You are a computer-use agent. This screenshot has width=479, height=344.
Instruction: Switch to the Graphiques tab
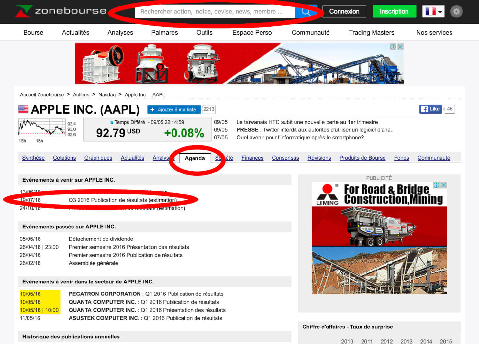98,158
